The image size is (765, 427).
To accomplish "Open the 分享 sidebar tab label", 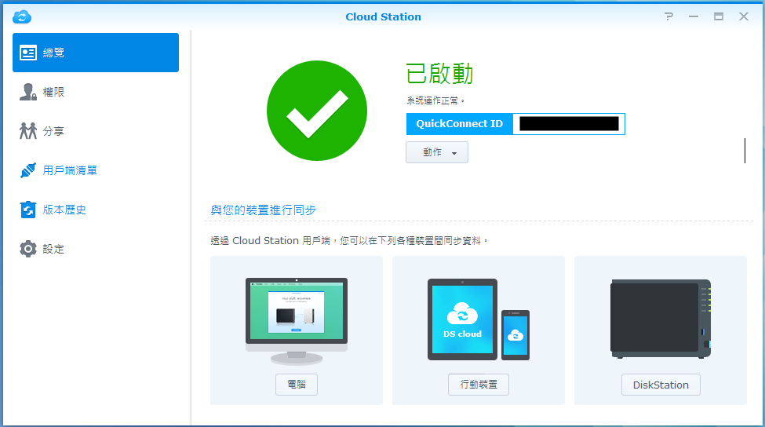I will (53, 131).
